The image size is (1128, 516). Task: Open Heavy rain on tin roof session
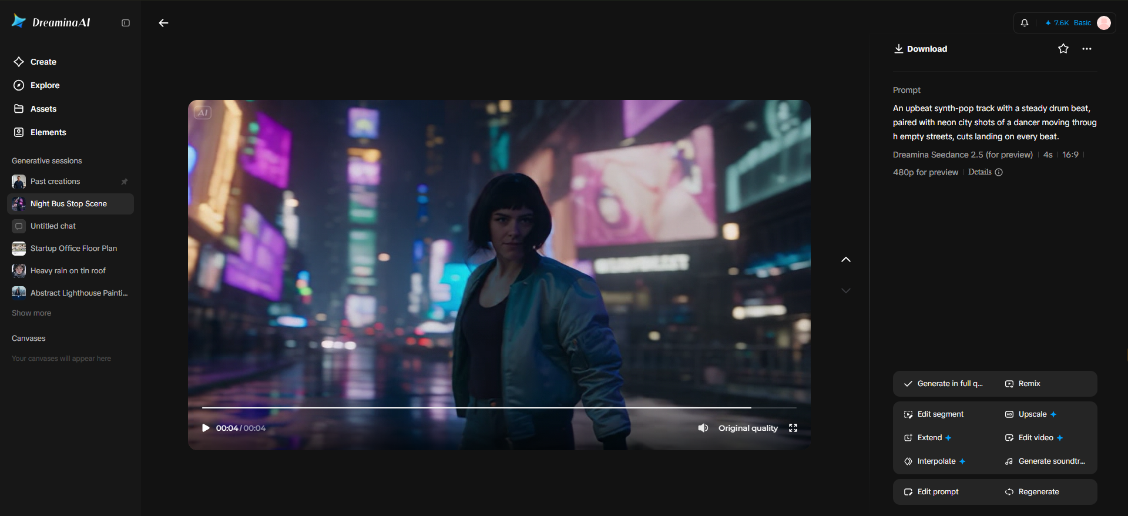coord(70,271)
